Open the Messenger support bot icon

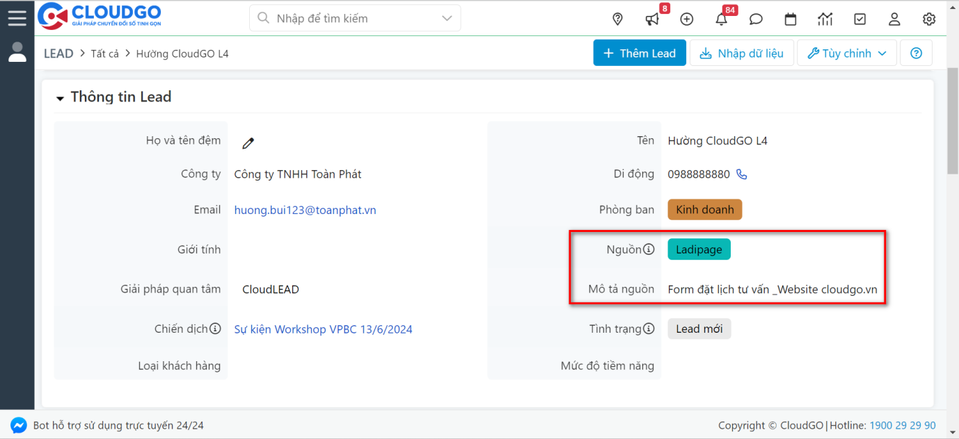click(18, 424)
